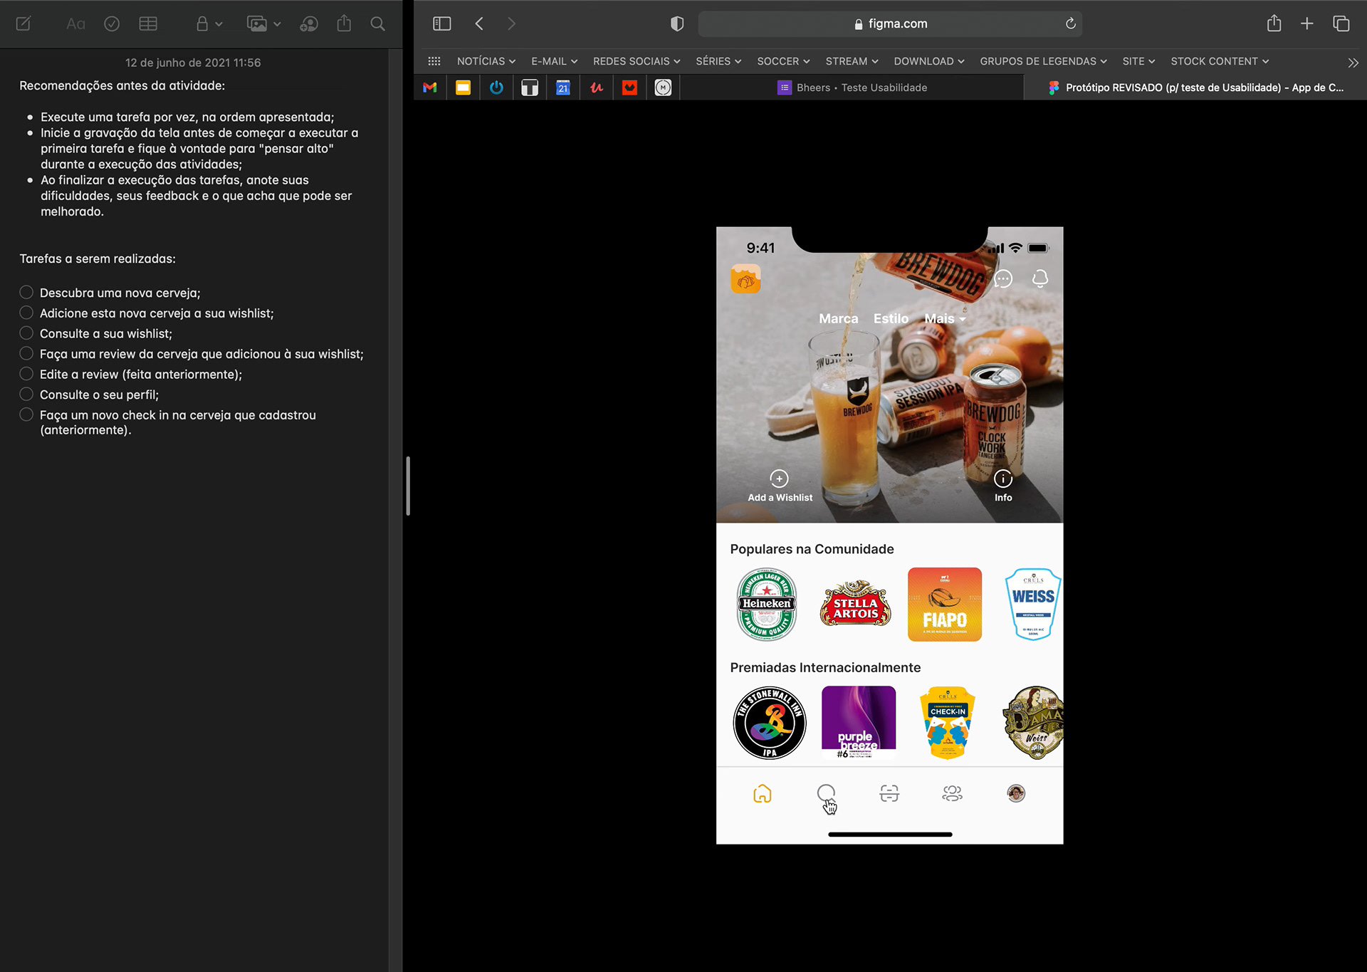Screen dimensions: 1367x972
Task: Open the Notes media photo dropdown
Action: [x=263, y=23]
